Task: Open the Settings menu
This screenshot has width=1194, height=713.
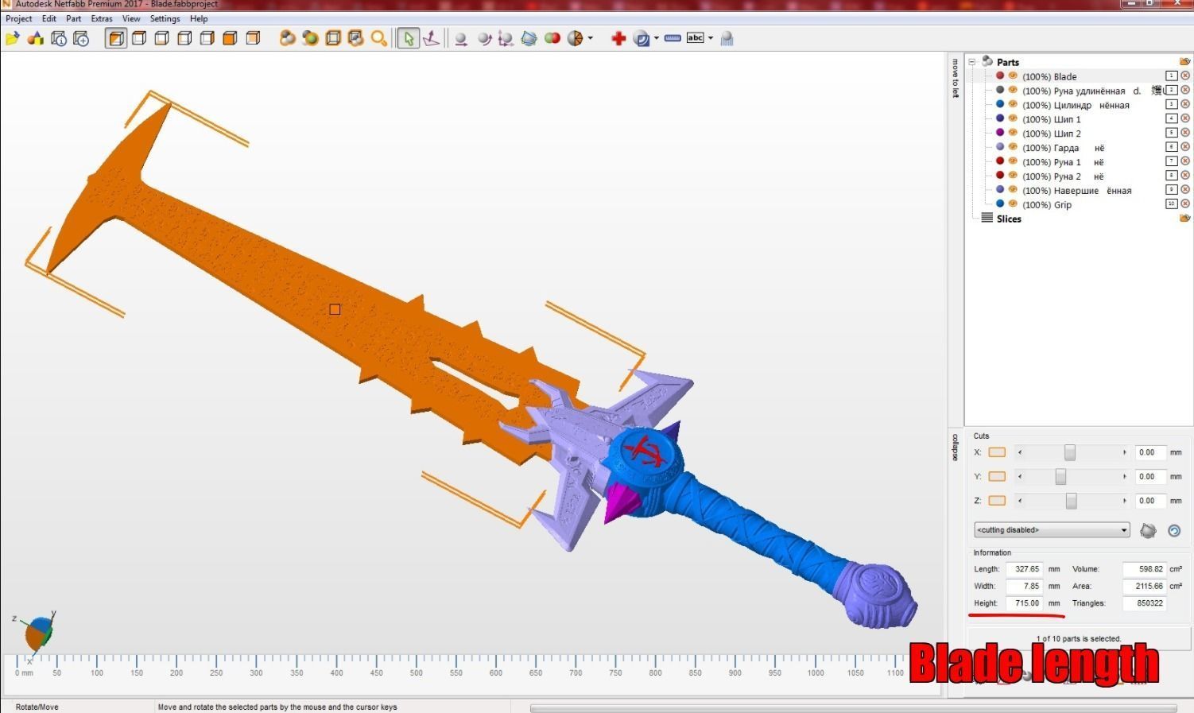Action: point(165,18)
